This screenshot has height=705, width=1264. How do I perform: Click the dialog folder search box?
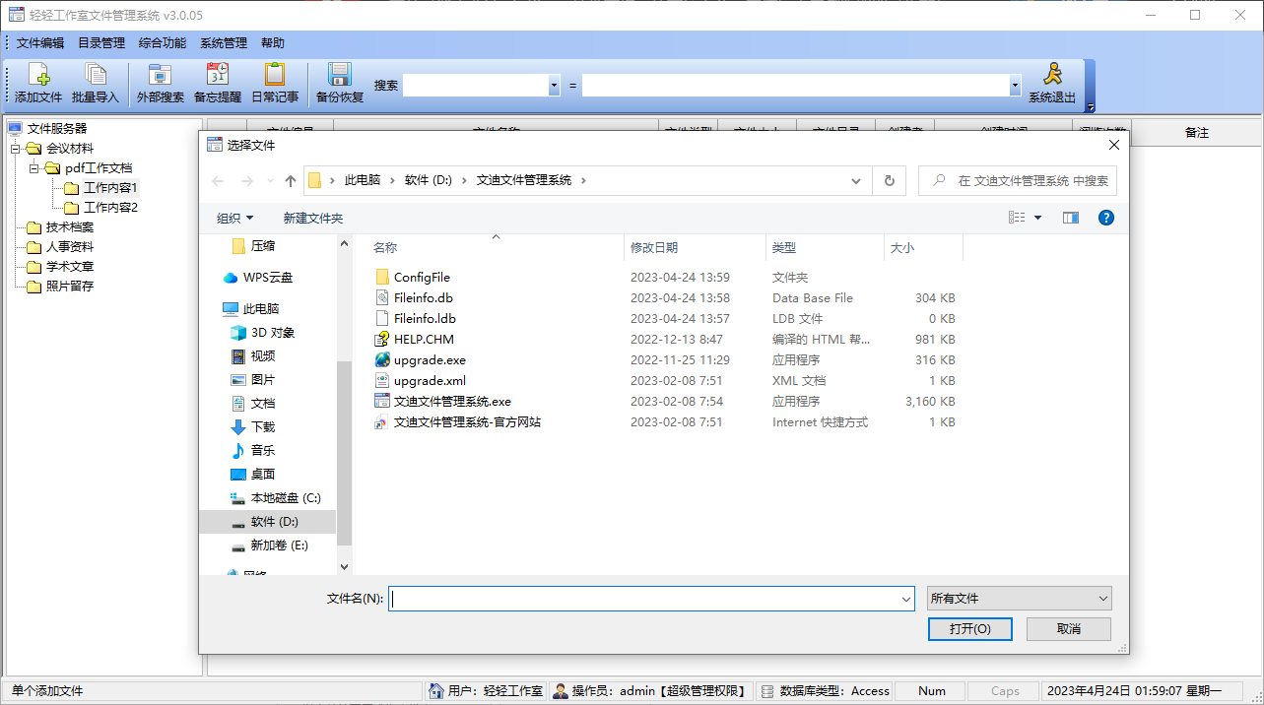[x=1018, y=181]
